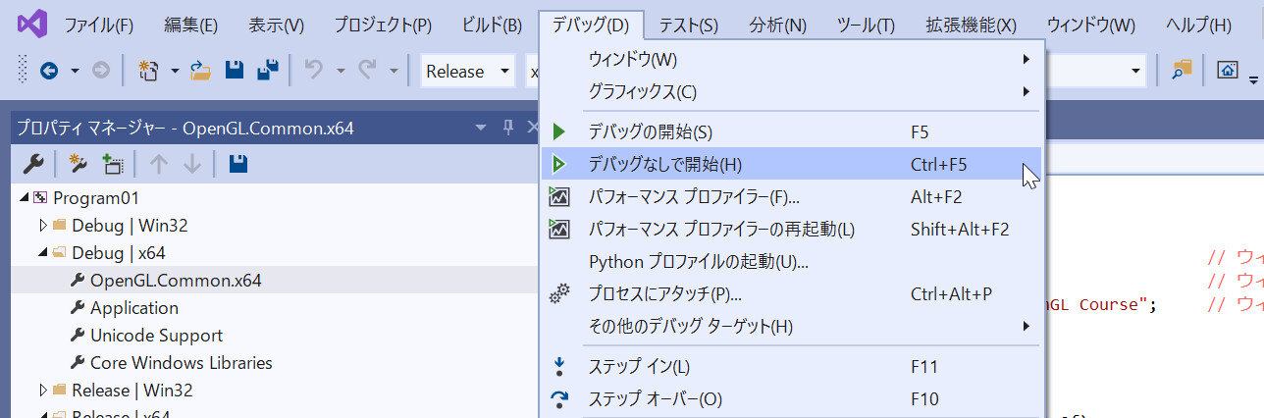The height and width of the screenshot is (418, 1264).
Task: Open properties with the wrench icon
Action: [x=32, y=164]
